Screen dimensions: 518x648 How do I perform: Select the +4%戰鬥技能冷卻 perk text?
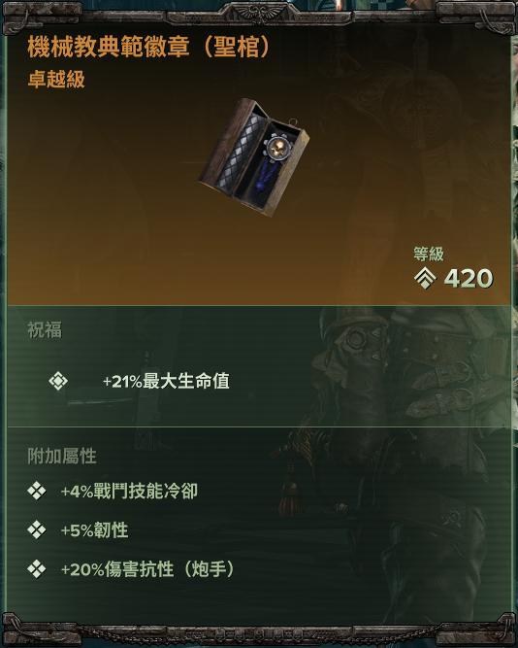point(129,491)
